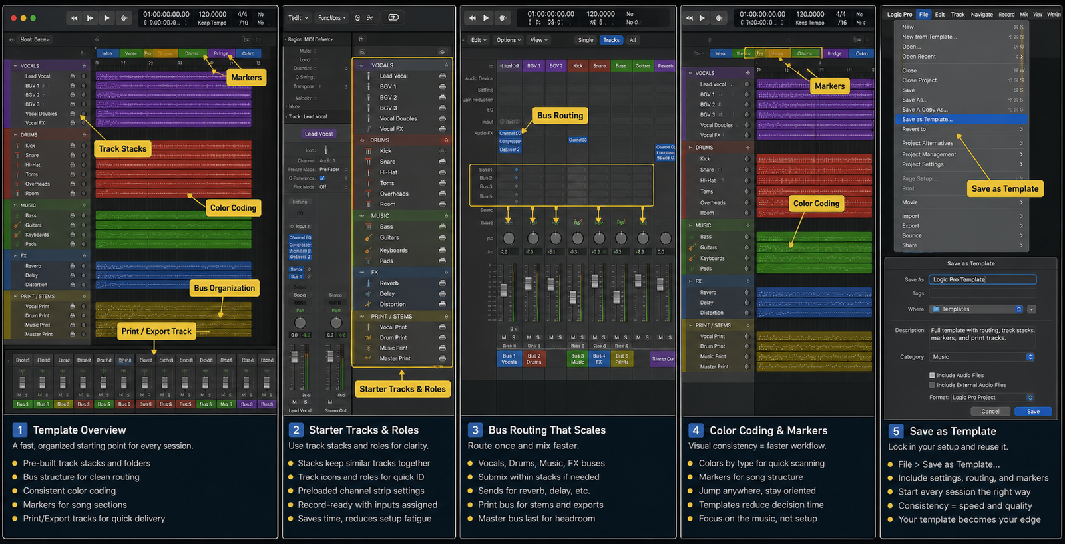1065x544 pixels.
Task: Toggle Lead Vocal track button in Color Coding panel
Action: [x=747, y=84]
